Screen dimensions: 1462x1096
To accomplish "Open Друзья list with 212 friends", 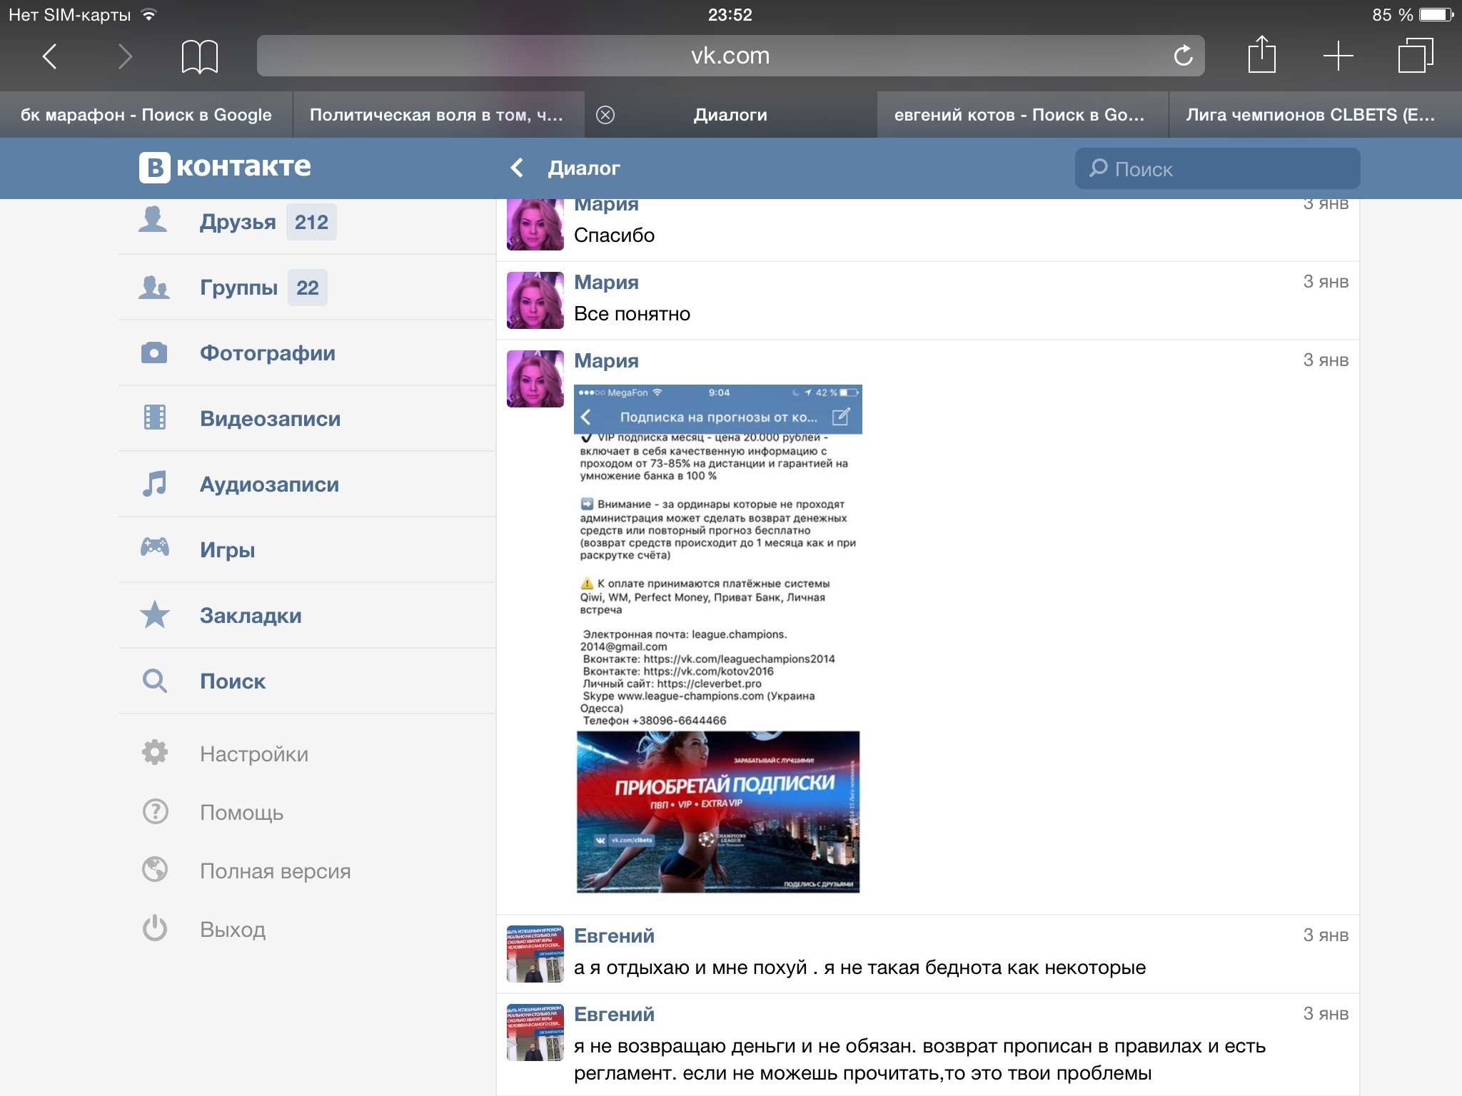I will pyautogui.click(x=238, y=222).
